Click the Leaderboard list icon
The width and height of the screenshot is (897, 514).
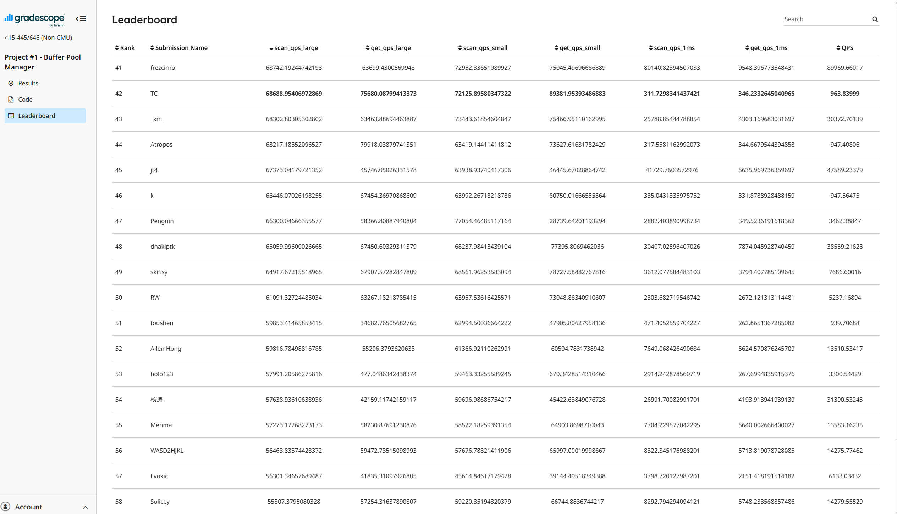click(x=11, y=116)
